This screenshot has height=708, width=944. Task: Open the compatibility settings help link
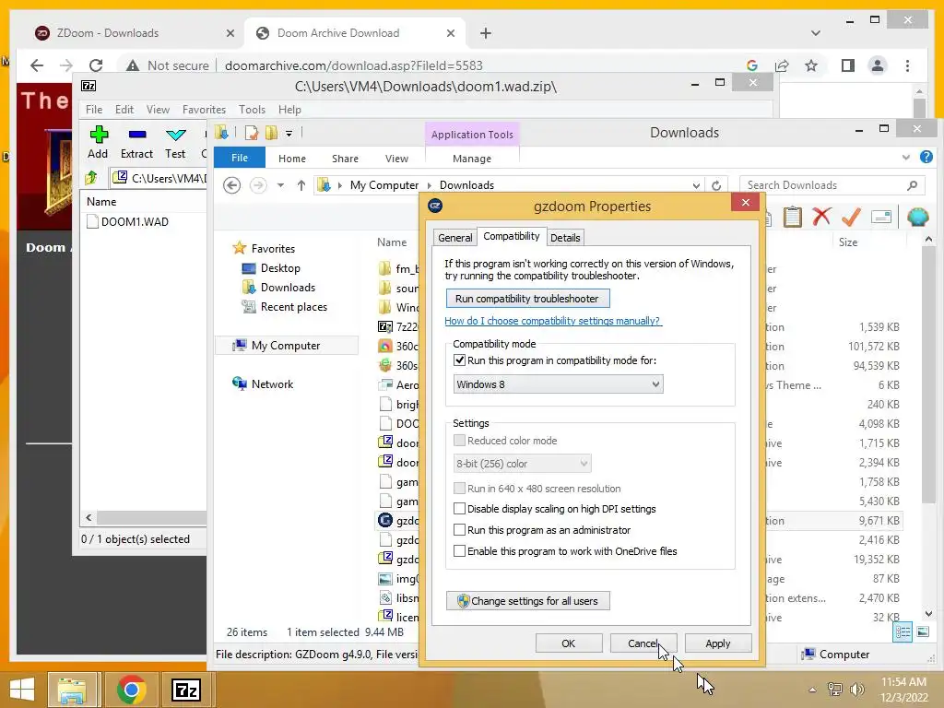click(553, 321)
